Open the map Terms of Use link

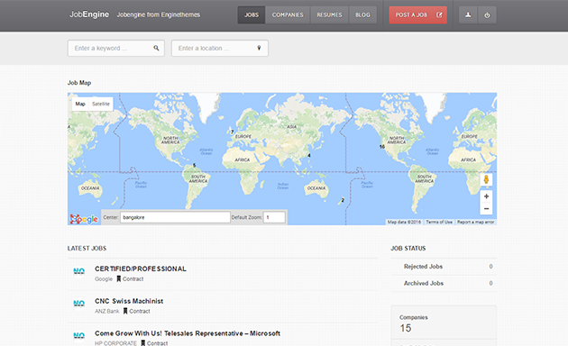439,222
